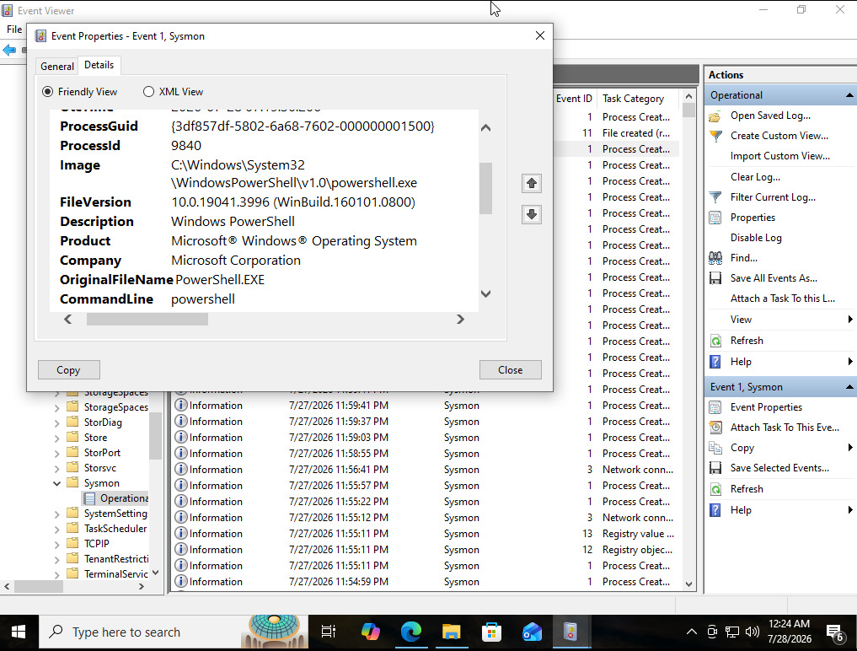Click the Event Viewer taskbar icon
Image resolution: width=857 pixels, height=651 pixels.
tap(570, 632)
